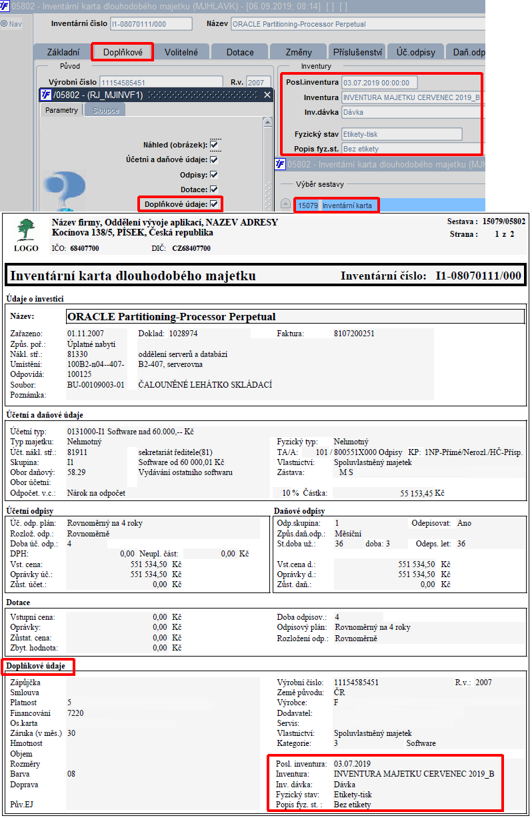
Task: Click inventory number I1-08070111/000 in report
Action: click(x=477, y=276)
